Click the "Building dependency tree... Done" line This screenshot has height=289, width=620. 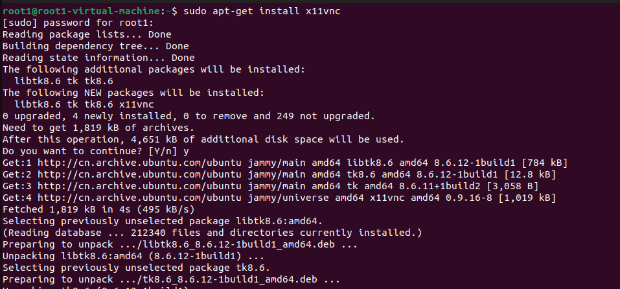pos(95,46)
